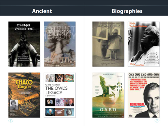Select The Destruction of Memory cover
Viewport: 168px width, 126px height.
[x=59, y=44]
